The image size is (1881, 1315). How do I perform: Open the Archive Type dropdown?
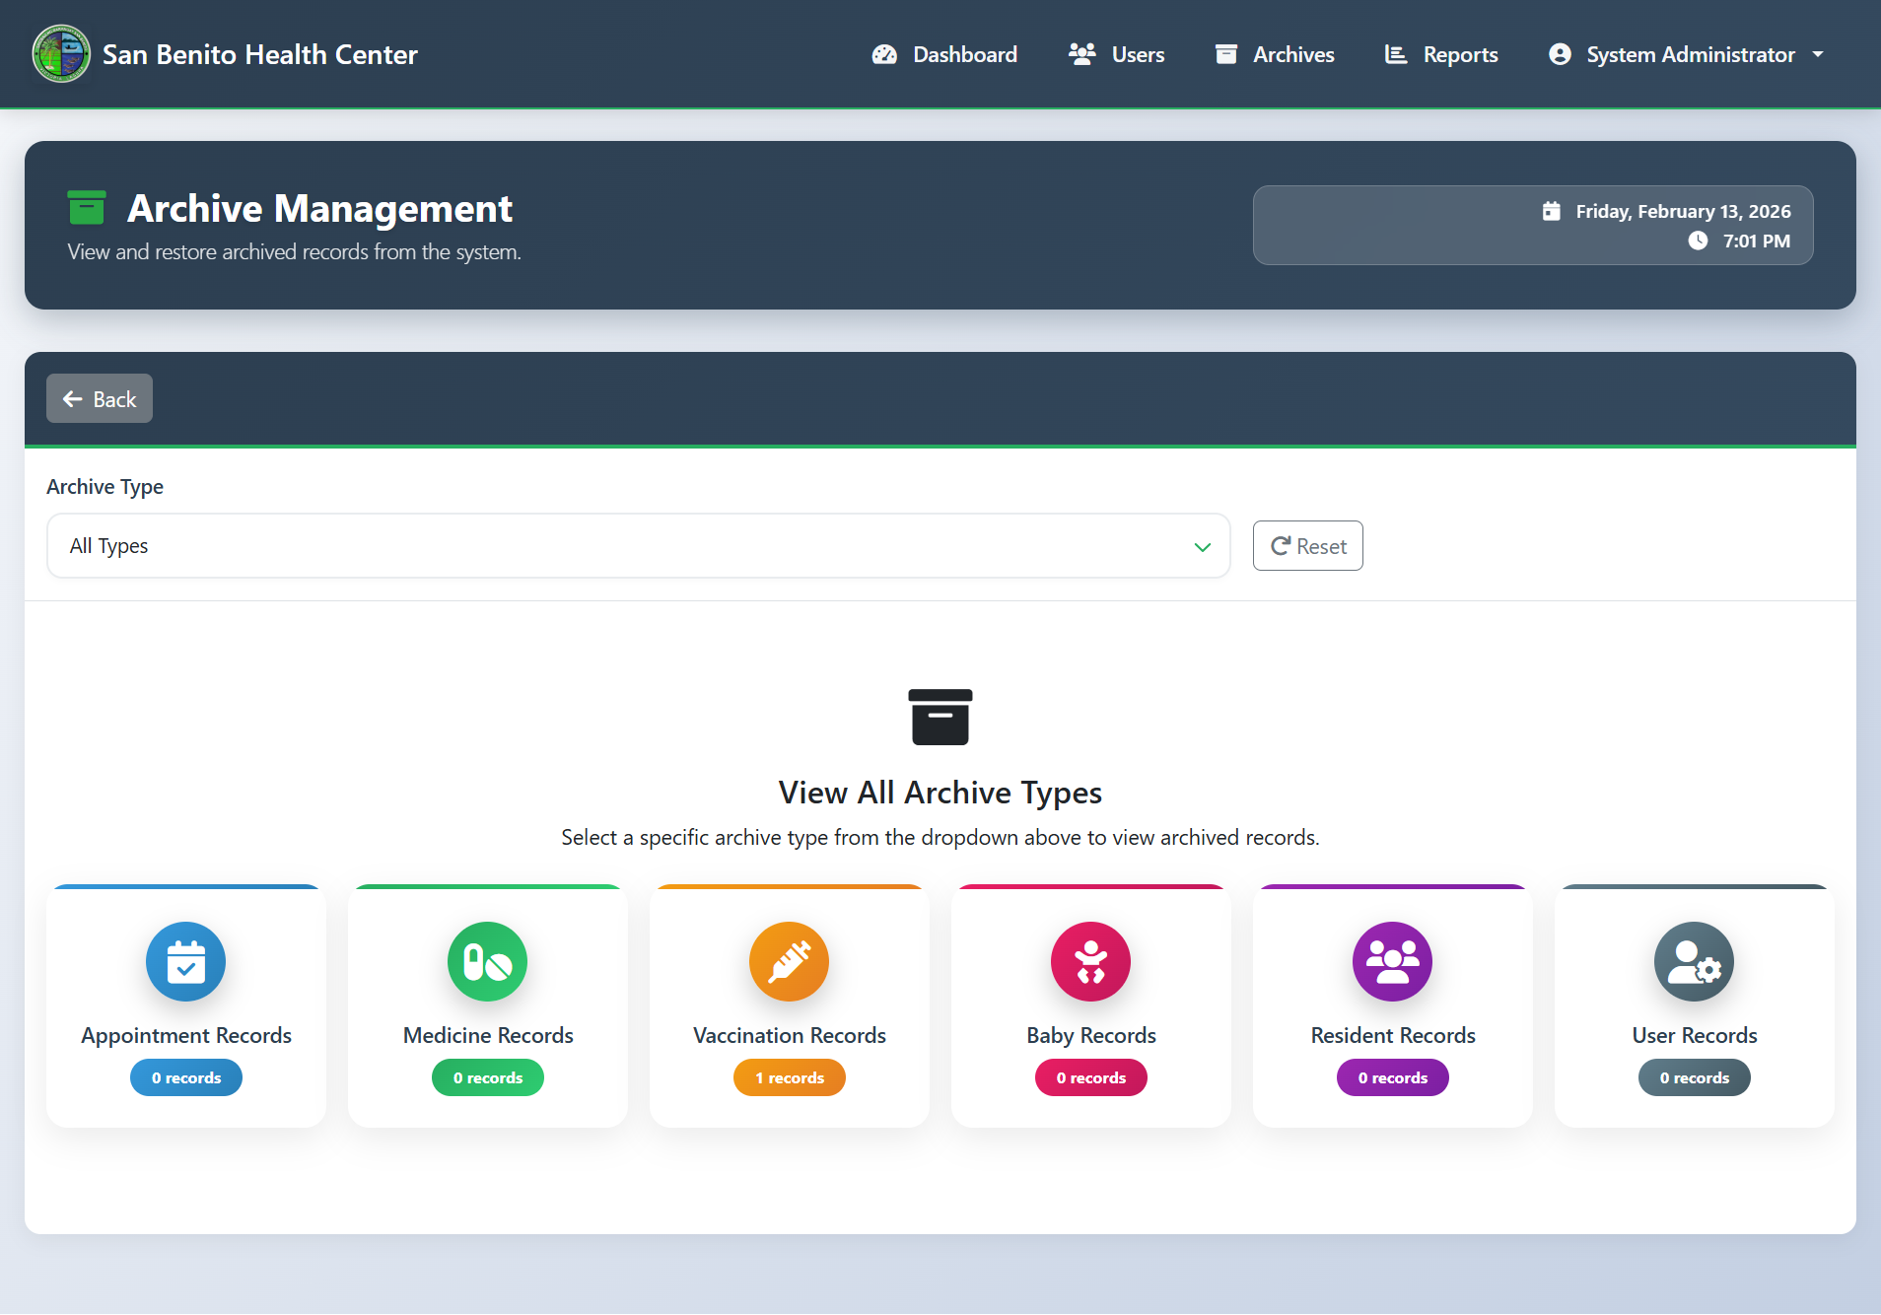(x=637, y=546)
